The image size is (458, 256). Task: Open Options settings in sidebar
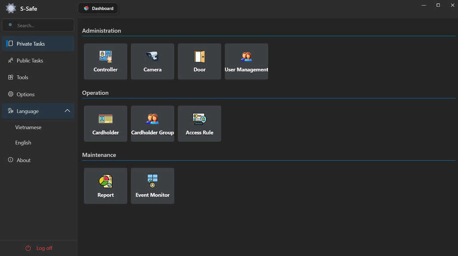pos(26,94)
